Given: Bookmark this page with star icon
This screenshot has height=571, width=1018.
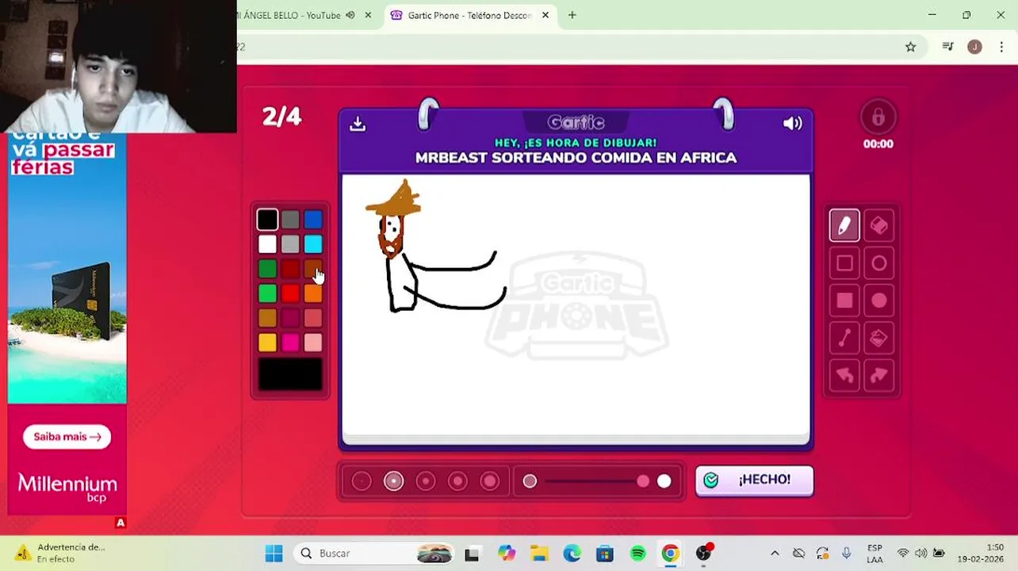Looking at the screenshot, I should point(910,47).
